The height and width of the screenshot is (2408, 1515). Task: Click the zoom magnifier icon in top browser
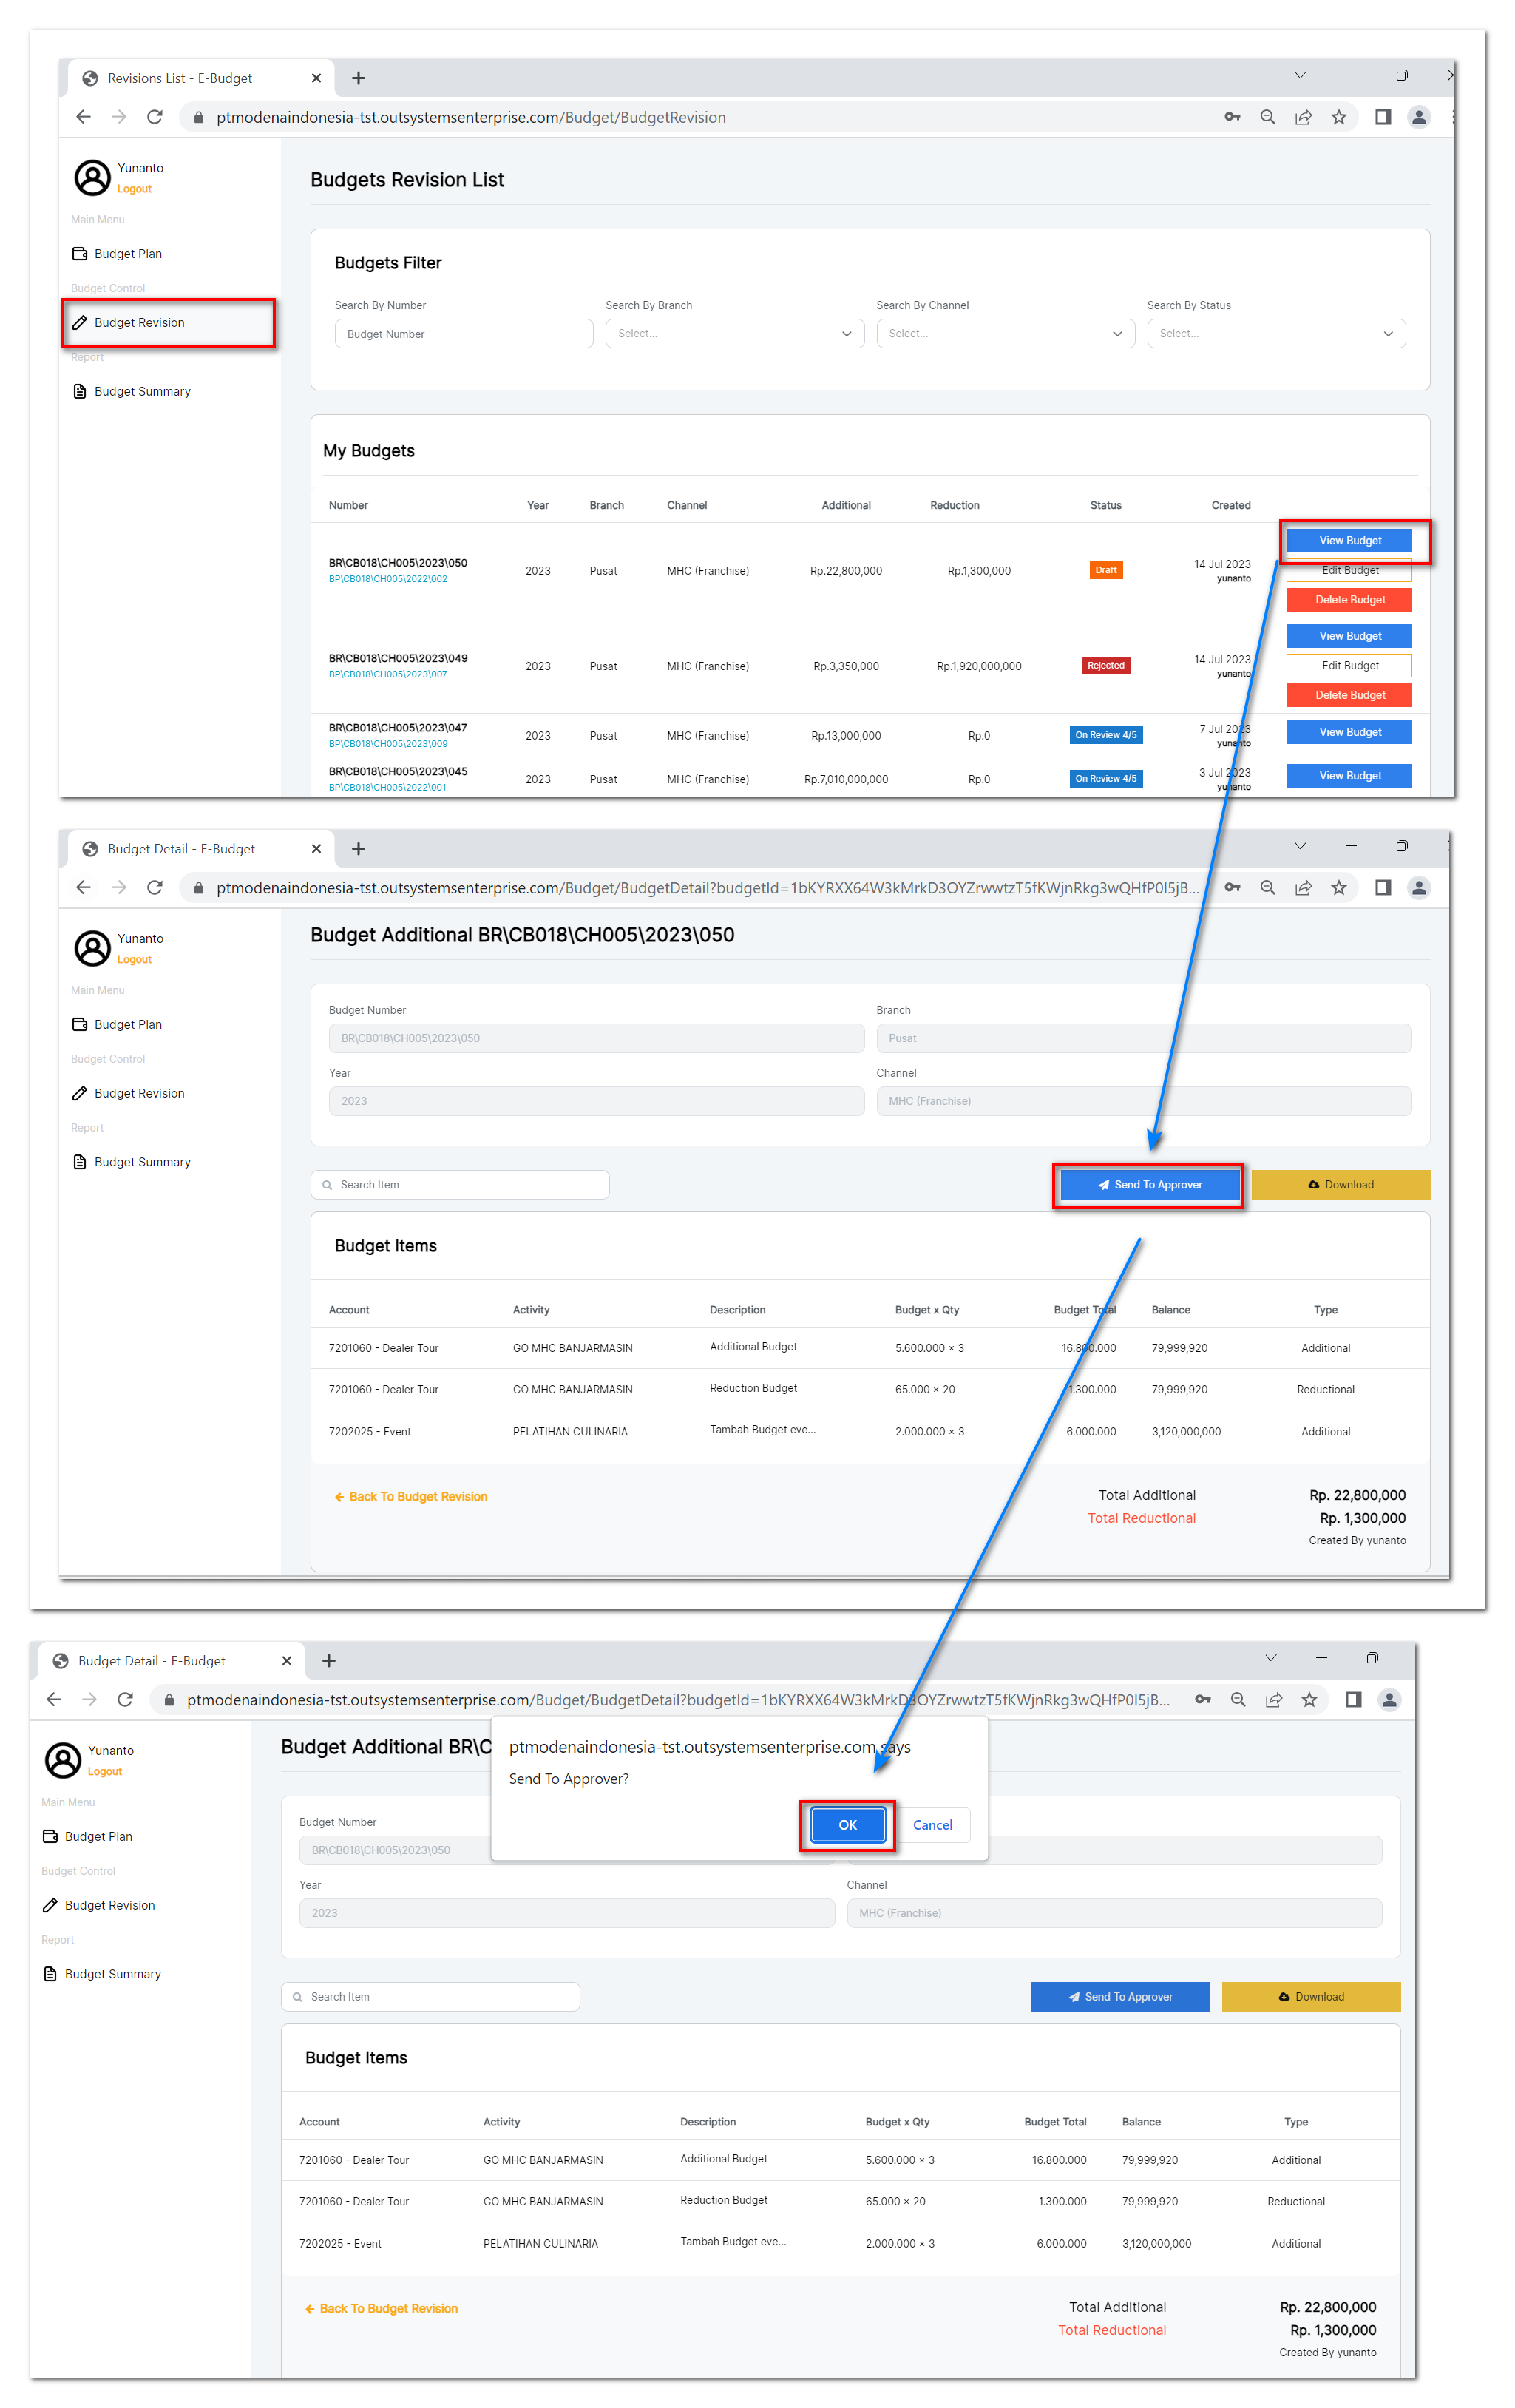tap(1267, 117)
